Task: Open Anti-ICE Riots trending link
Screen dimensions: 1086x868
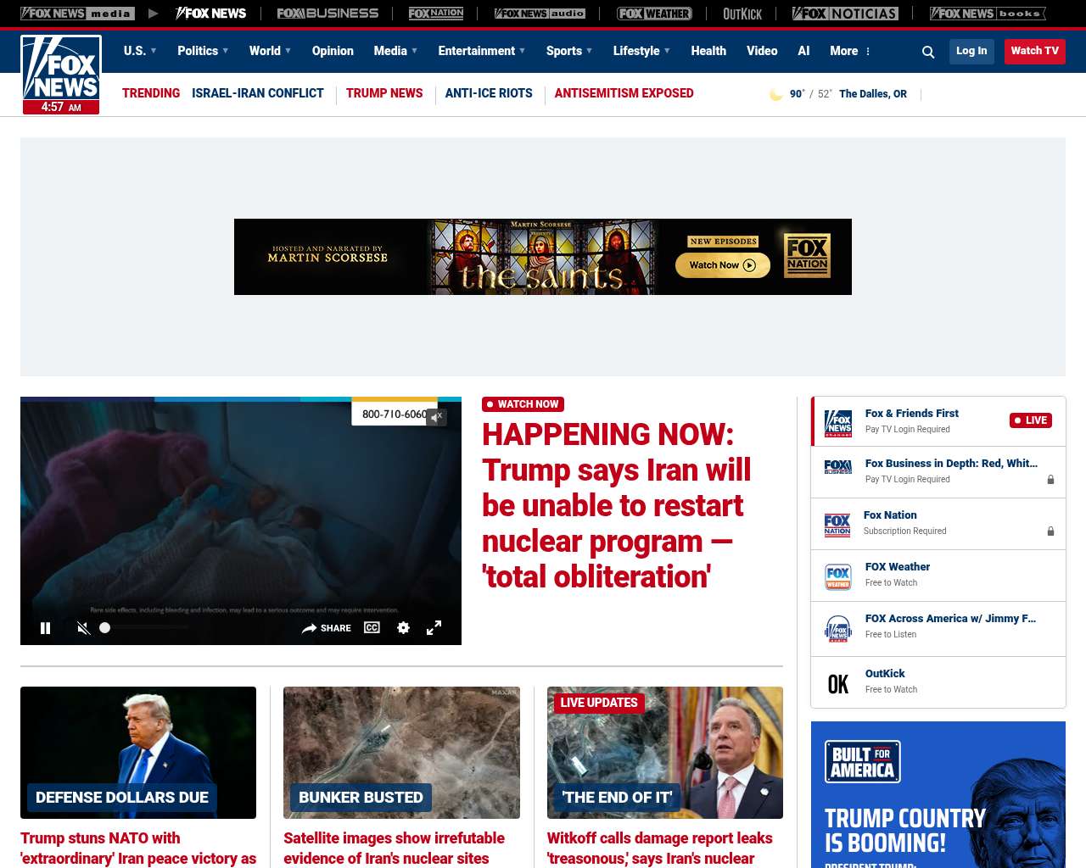Action: 489,93
